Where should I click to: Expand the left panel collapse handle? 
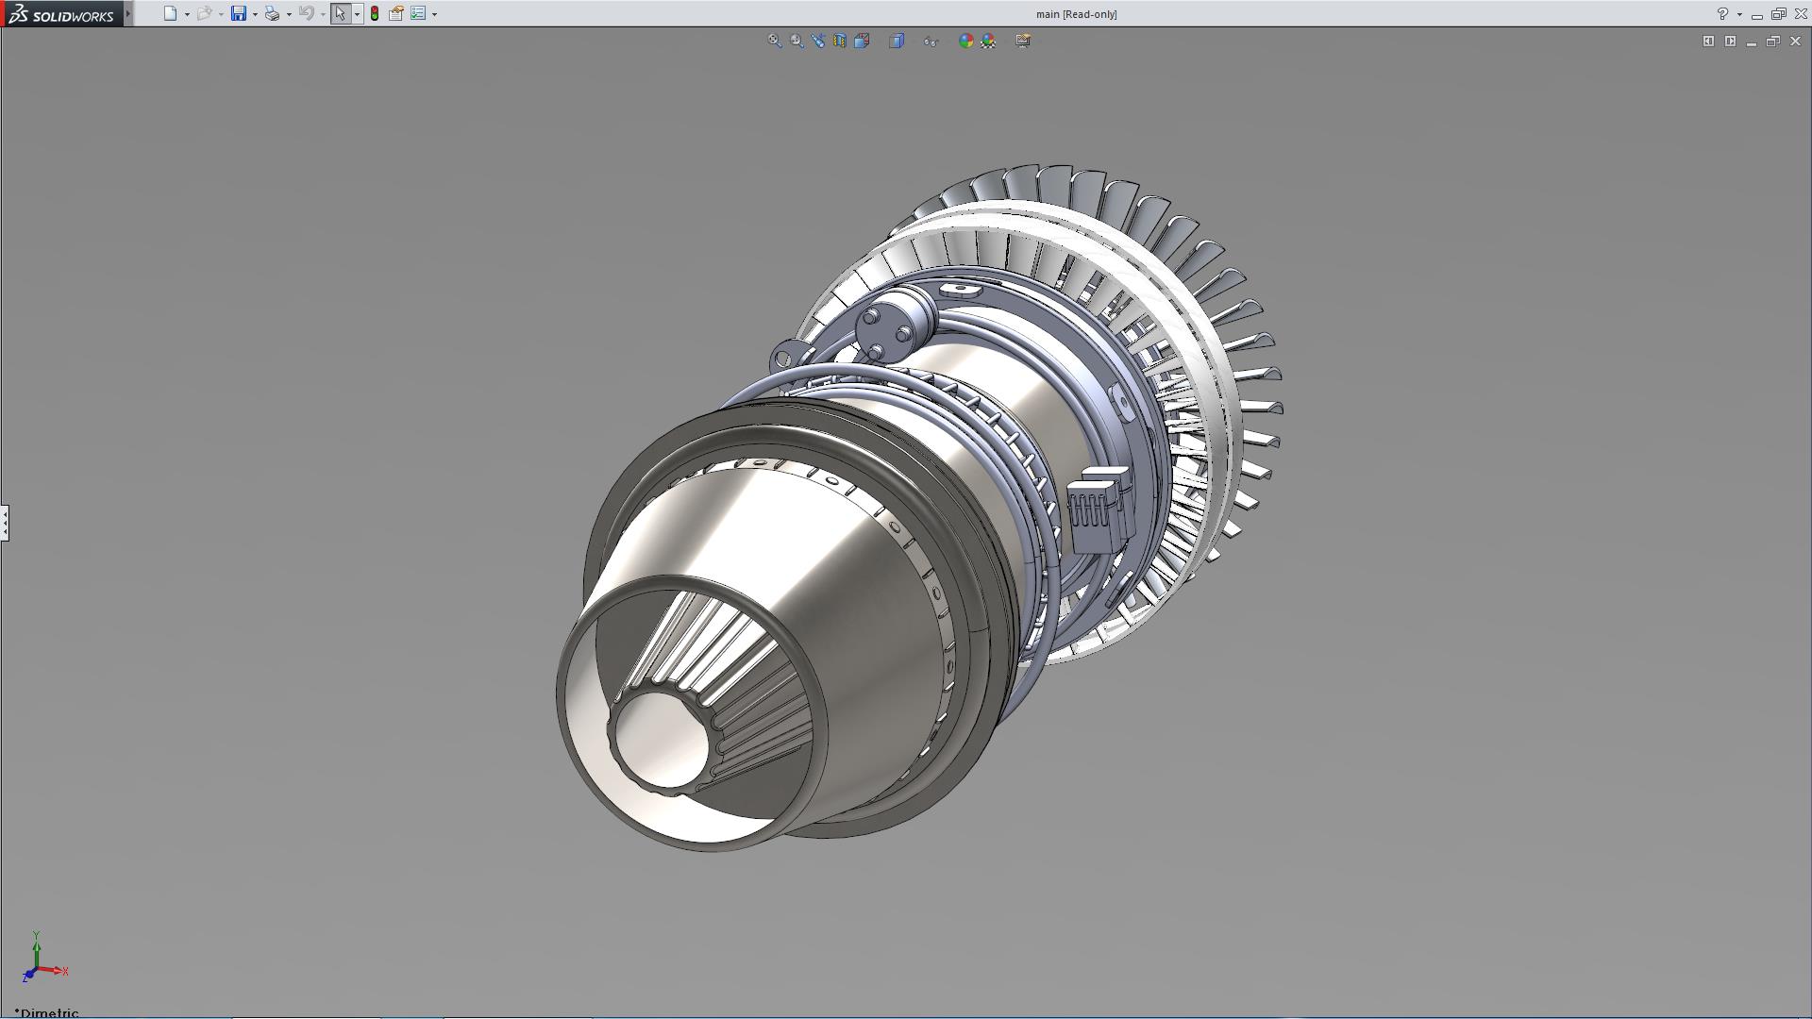click(x=5, y=522)
